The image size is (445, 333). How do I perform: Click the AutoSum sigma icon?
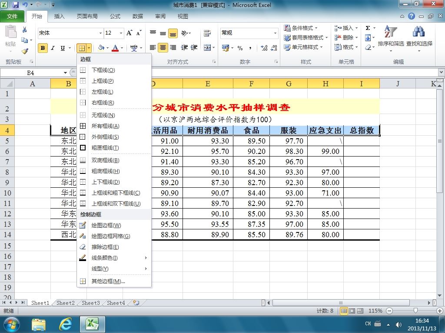[368, 28]
